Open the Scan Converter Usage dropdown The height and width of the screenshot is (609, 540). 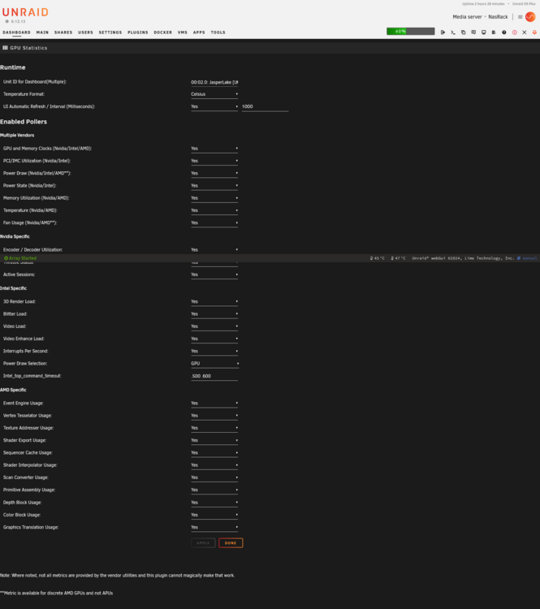click(x=214, y=478)
